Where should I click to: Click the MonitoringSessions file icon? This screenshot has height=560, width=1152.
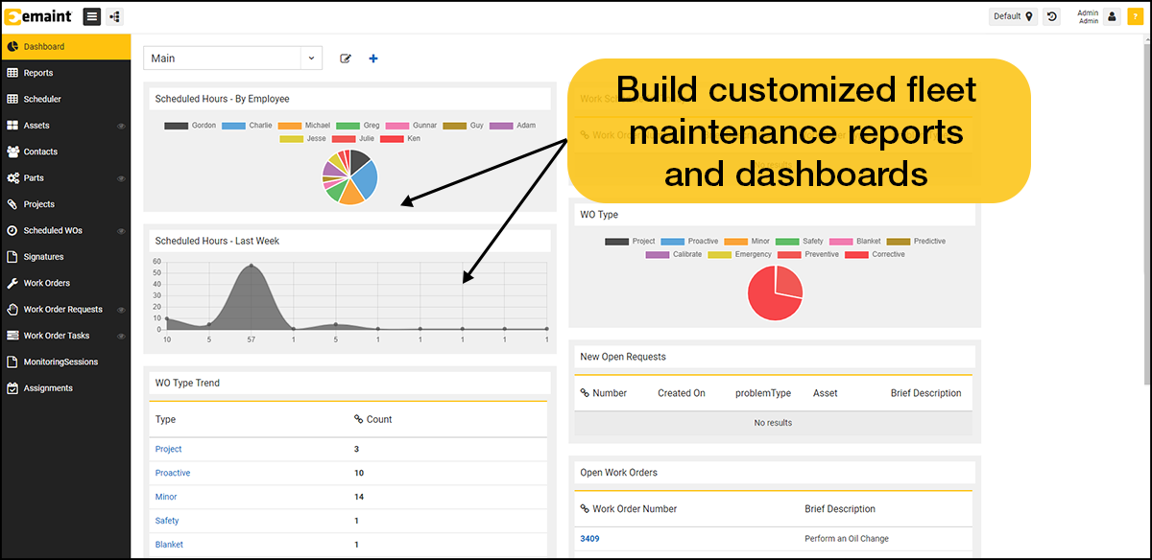coord(12,362)
